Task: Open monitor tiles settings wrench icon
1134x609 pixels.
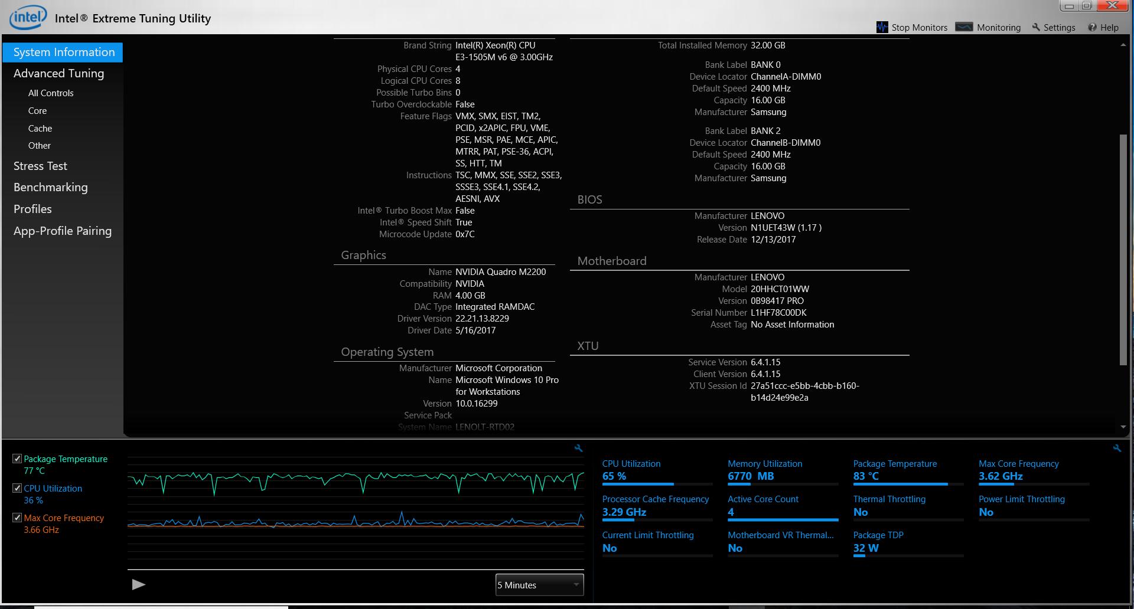Action: coord(1117,448)
